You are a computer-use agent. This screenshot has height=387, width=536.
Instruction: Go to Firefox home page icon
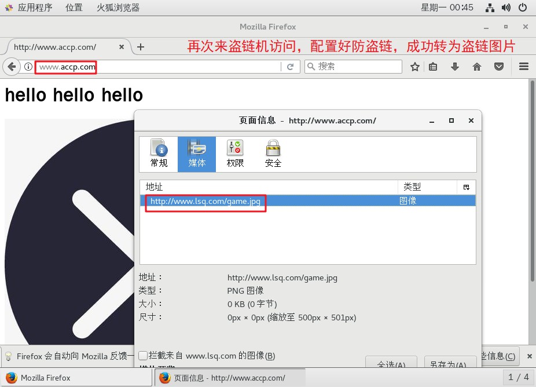(476, 67)
